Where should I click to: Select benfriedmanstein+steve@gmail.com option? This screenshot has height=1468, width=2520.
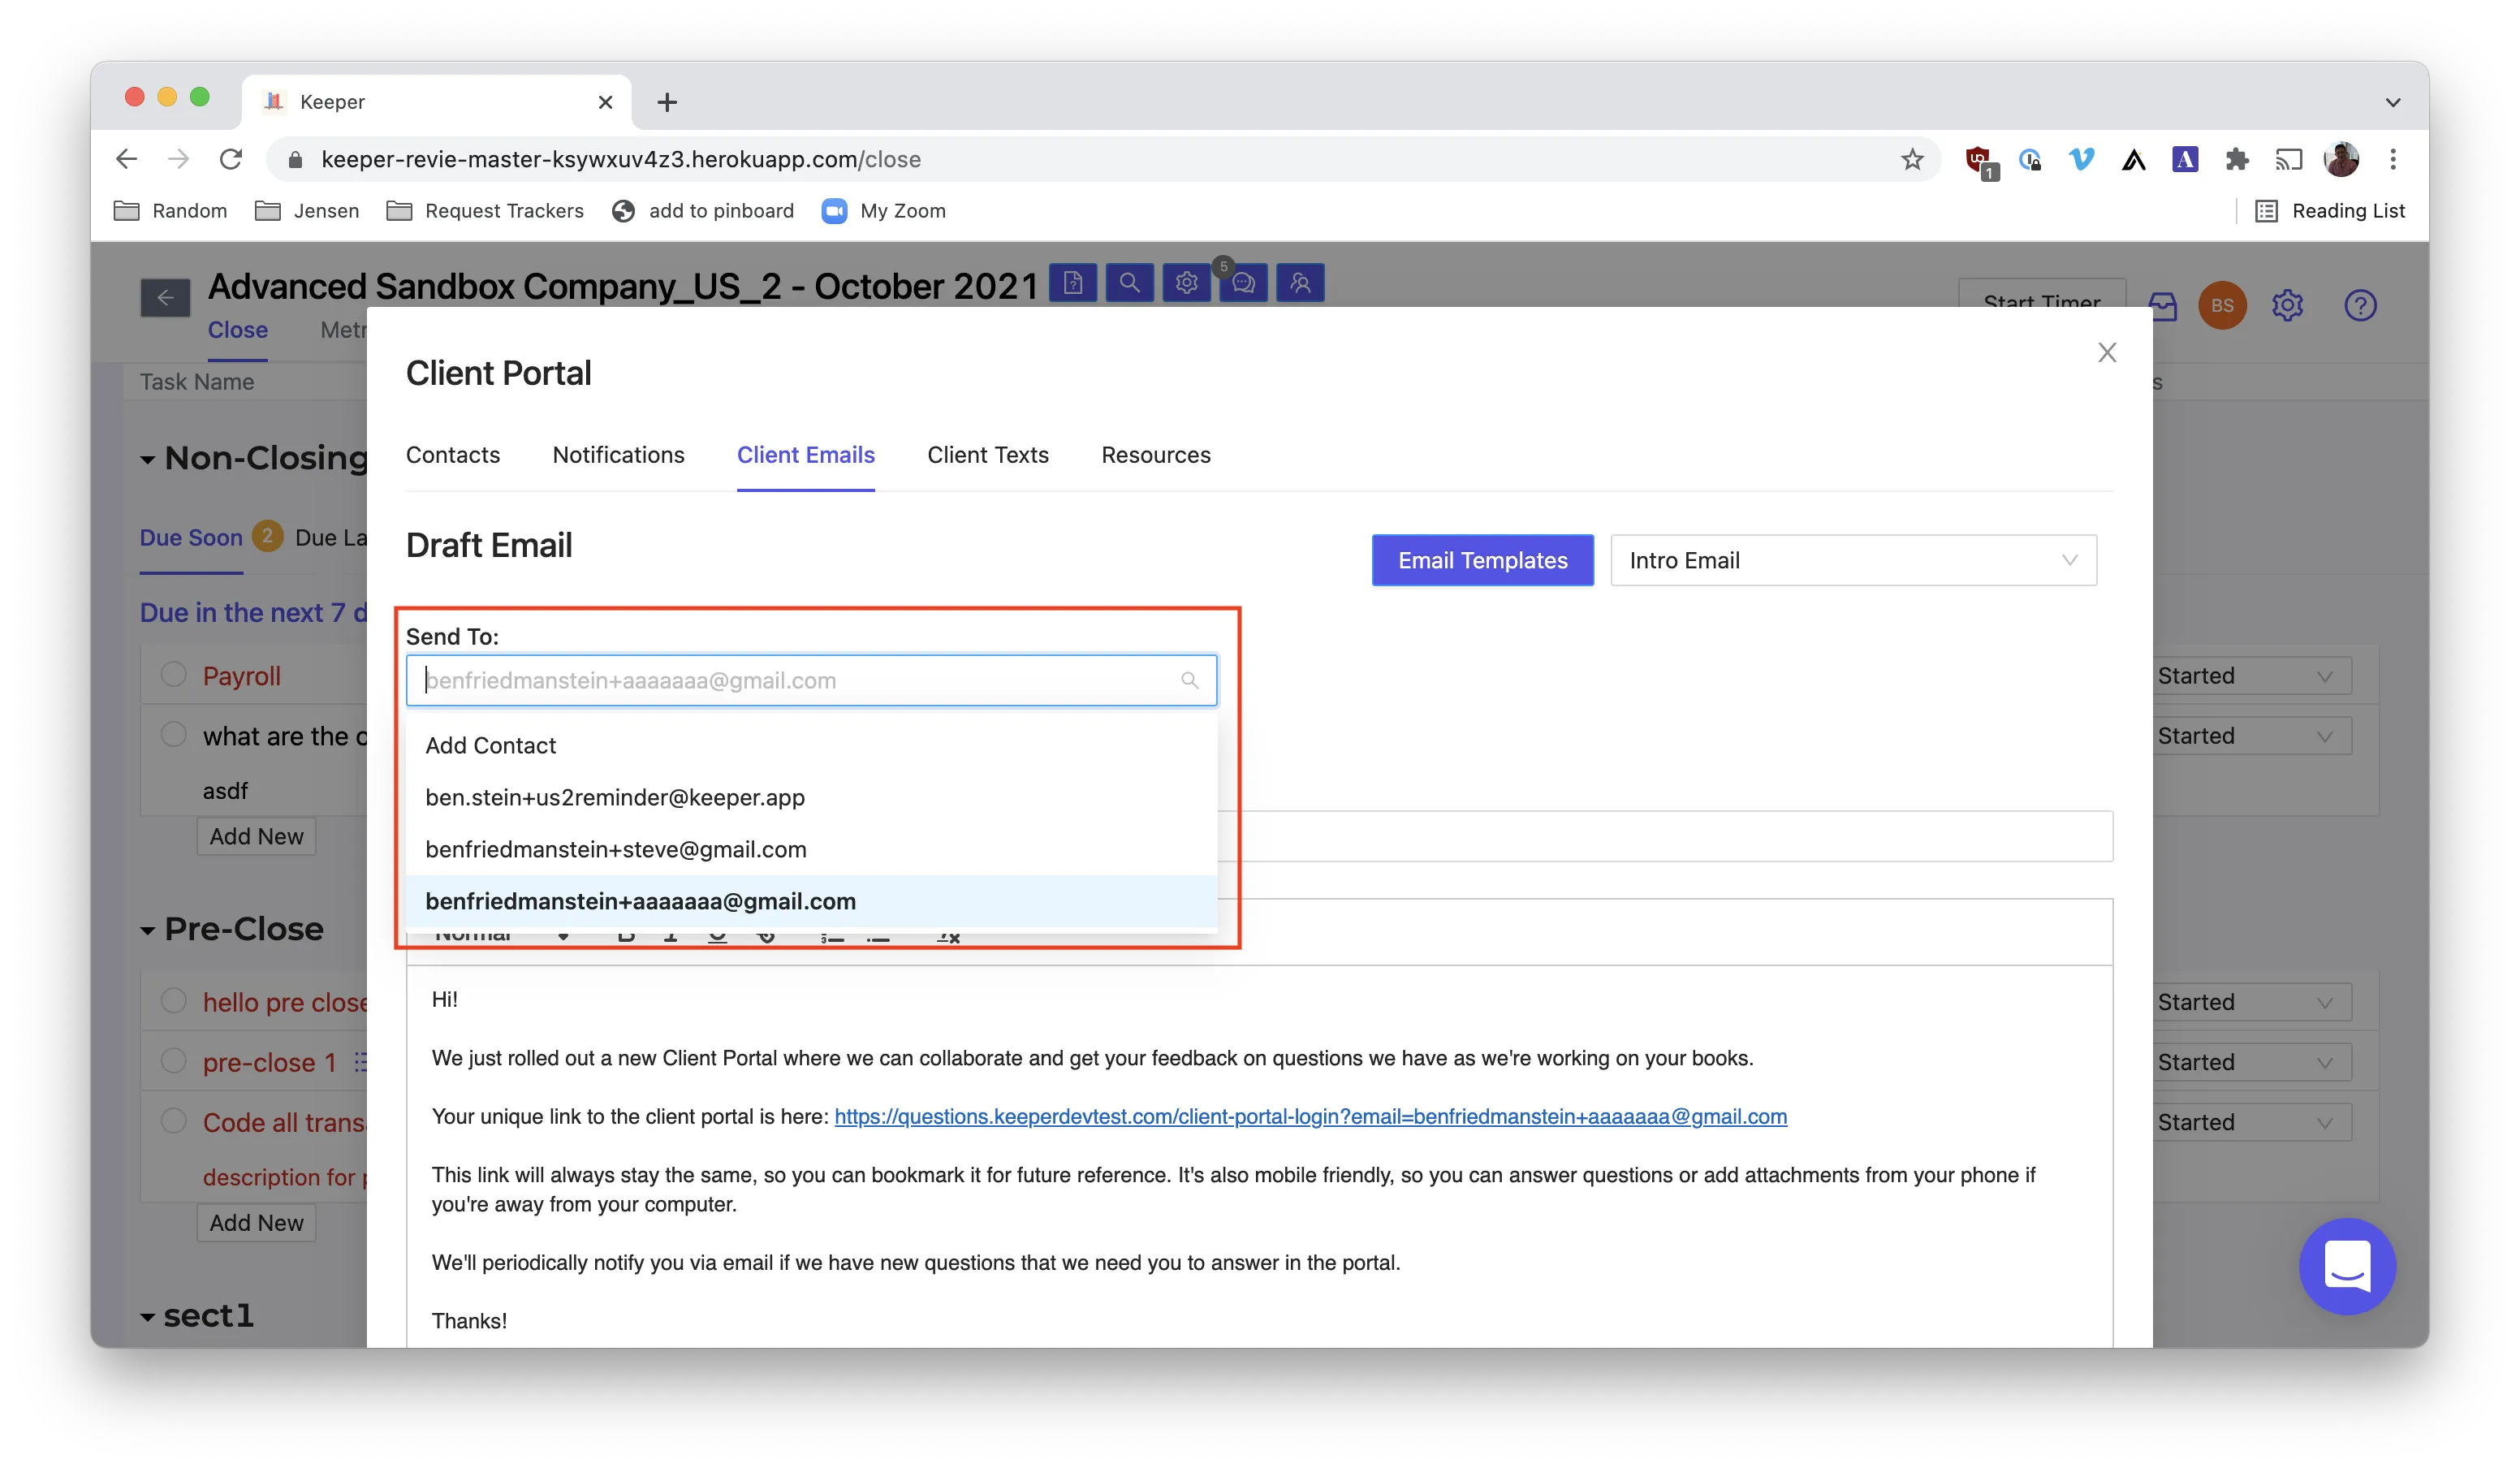811,849
